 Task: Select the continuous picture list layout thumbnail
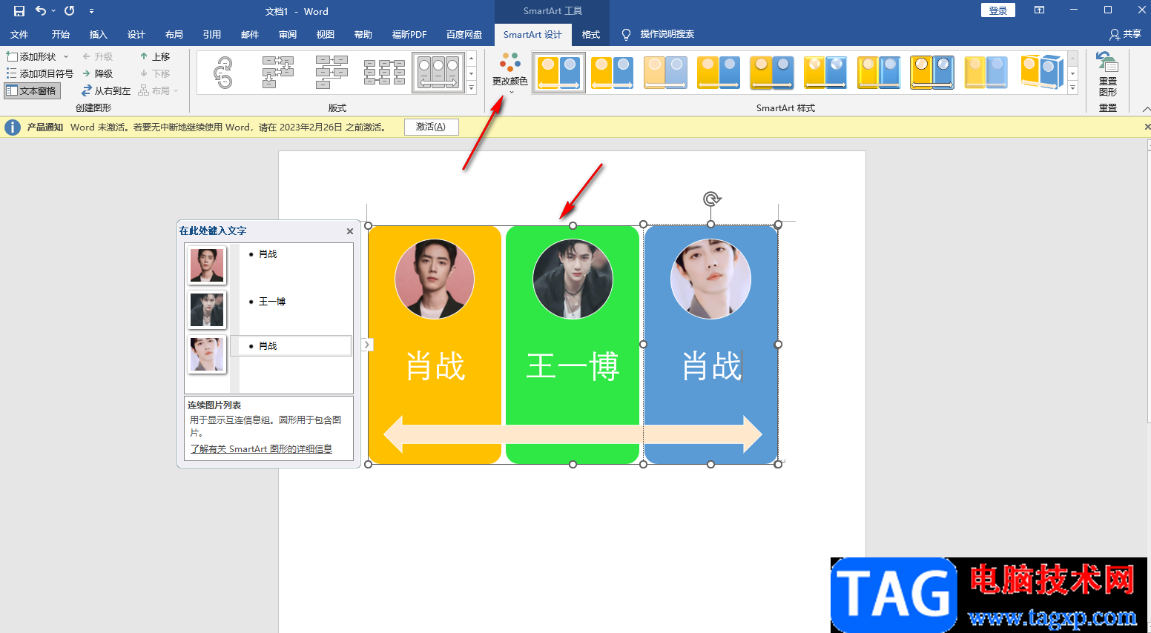[438, 73]
